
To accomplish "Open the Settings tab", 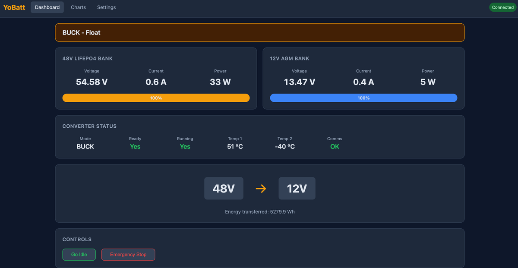I will coord(106,7).
